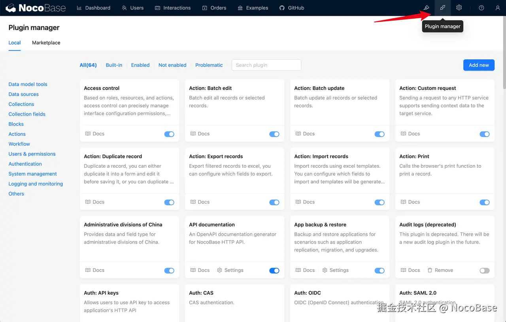Open GitHub from top navigation

pyautogui.click(x=292, y=8)
